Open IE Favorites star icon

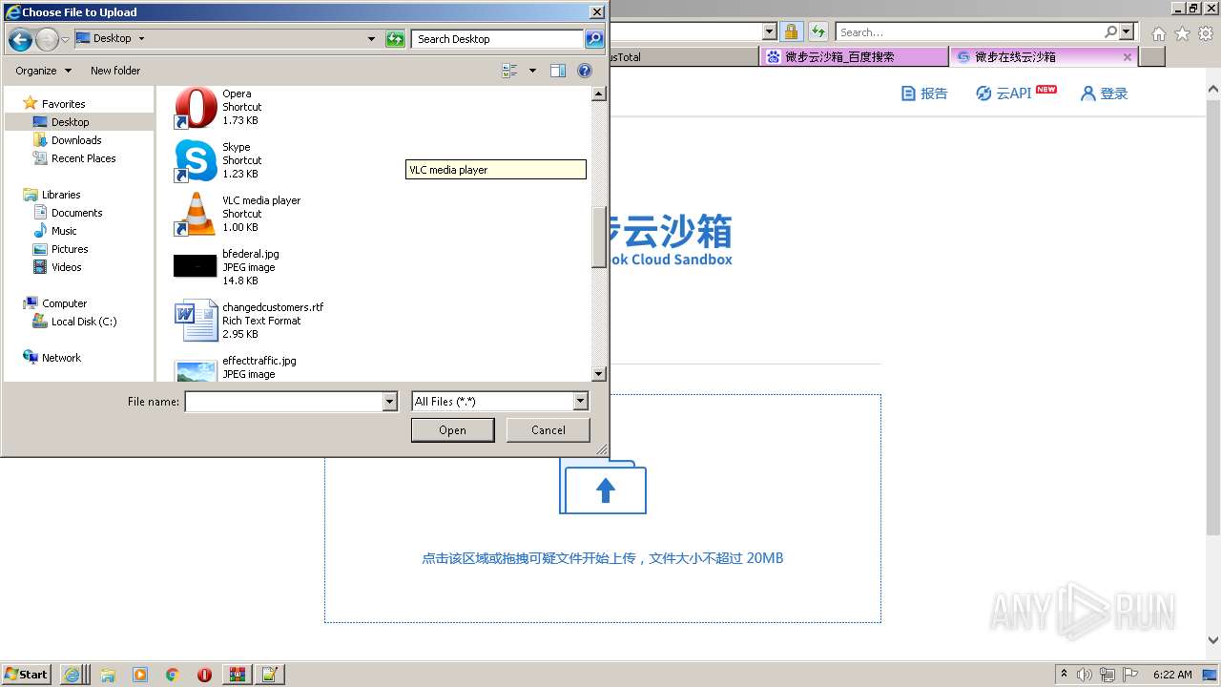pos(1182,33)
